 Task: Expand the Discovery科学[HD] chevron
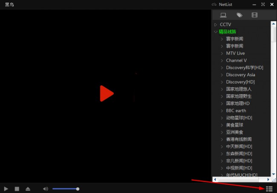[x=222, y=68]
